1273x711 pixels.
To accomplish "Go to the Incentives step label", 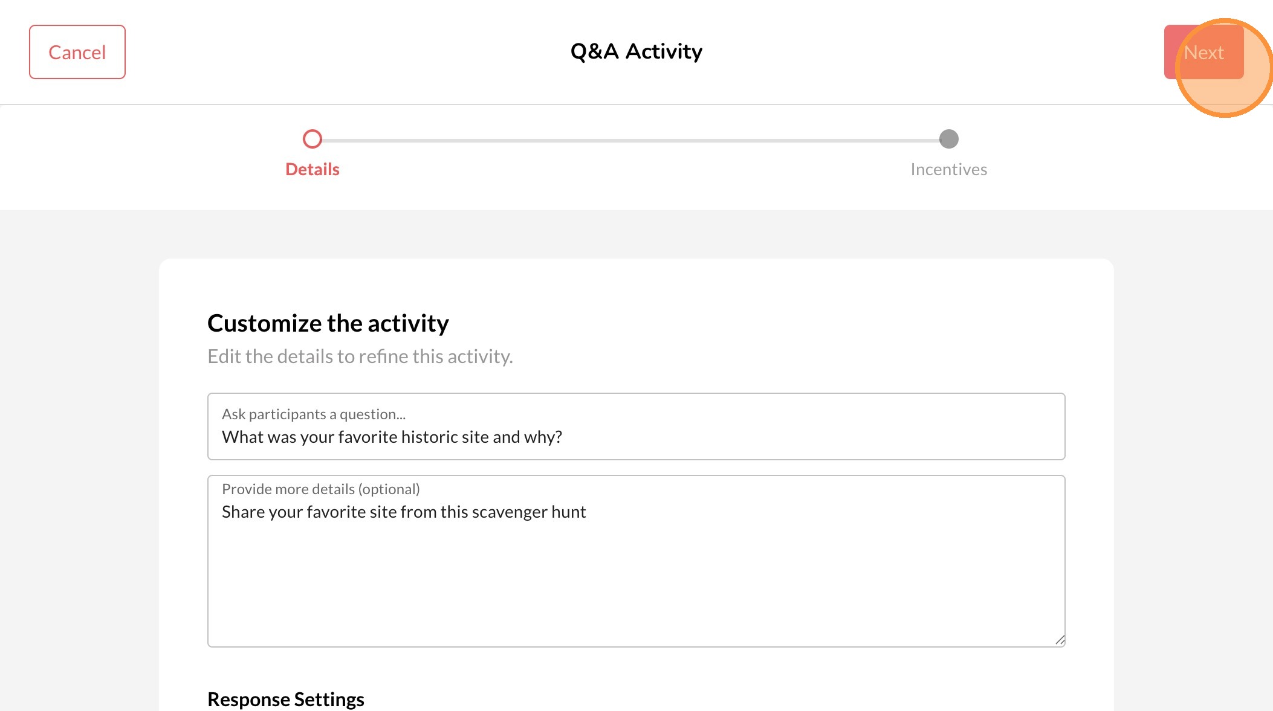I will pyautogui.click(x=948, y=170).
